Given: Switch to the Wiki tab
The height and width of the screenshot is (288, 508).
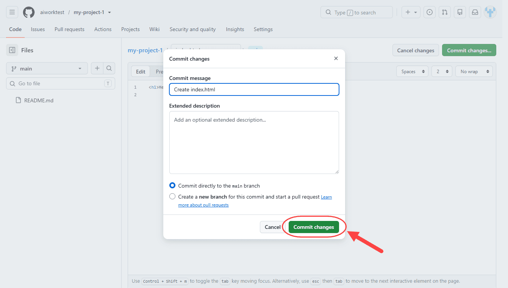Looking at the screenshot, I should [155, 29].
